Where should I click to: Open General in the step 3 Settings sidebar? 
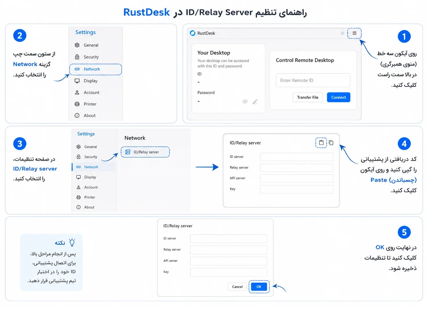click(94, 147)
